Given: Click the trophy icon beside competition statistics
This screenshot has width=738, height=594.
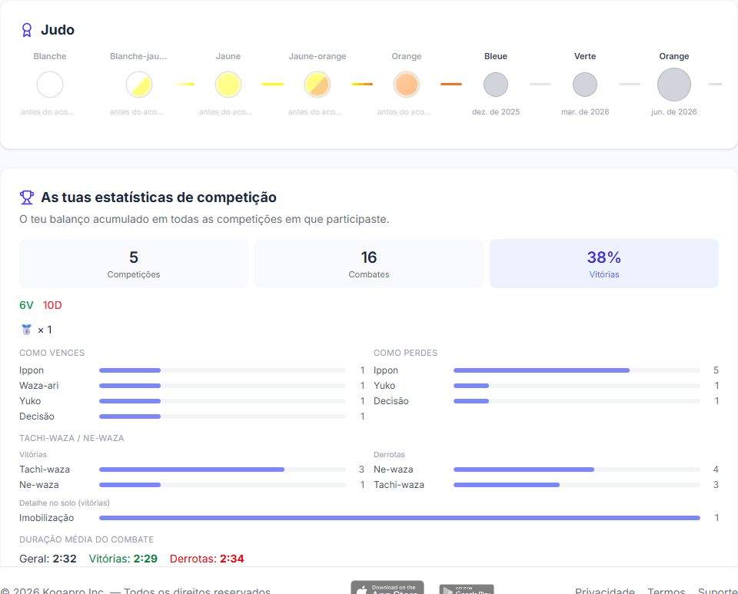Looking at the screenshot, I should 27,197.
